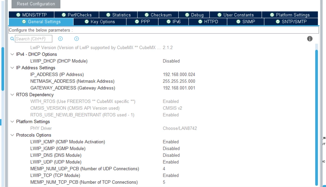Open the Debug tab
This screenshot has height=187, width=326.
tap(194, 15)
